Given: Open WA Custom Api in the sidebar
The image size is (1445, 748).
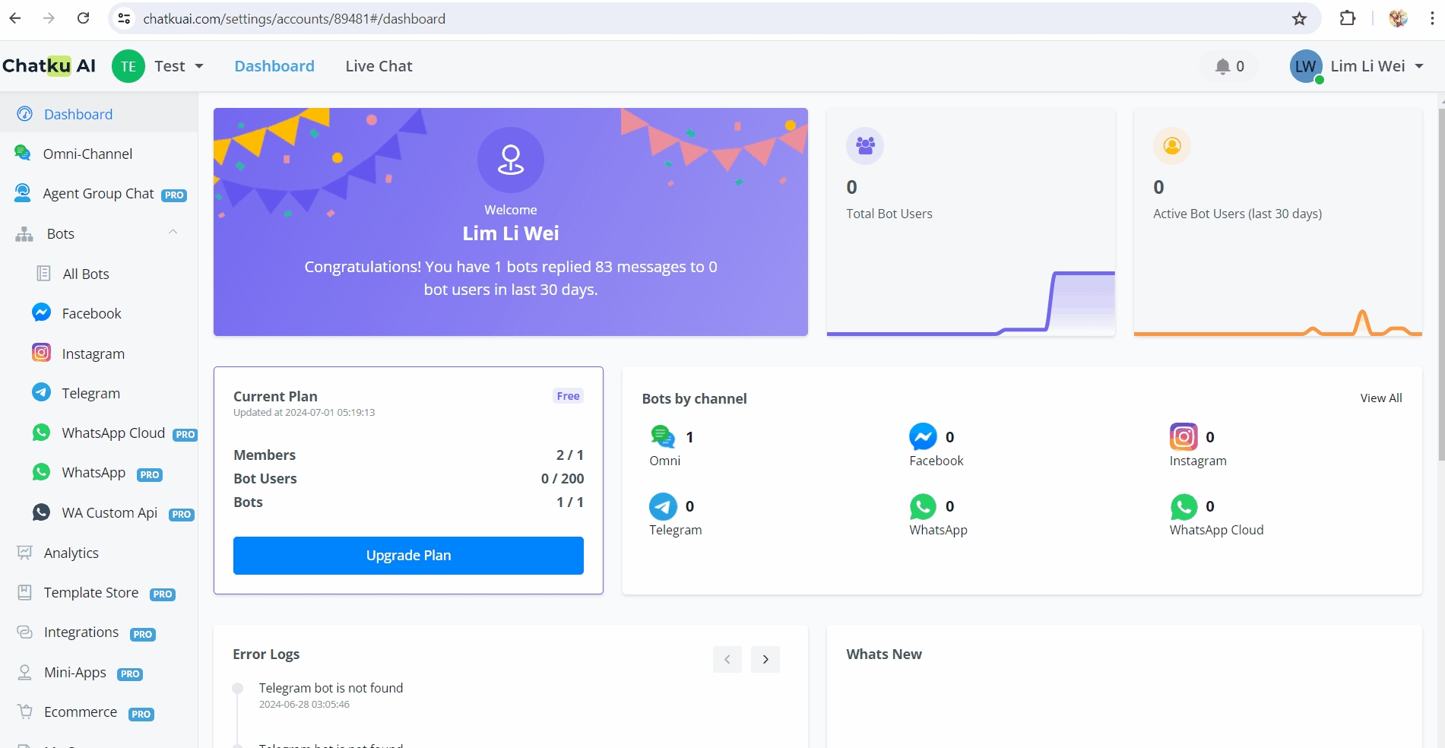Looking at the screenshot, I should (x=109, y=513).
